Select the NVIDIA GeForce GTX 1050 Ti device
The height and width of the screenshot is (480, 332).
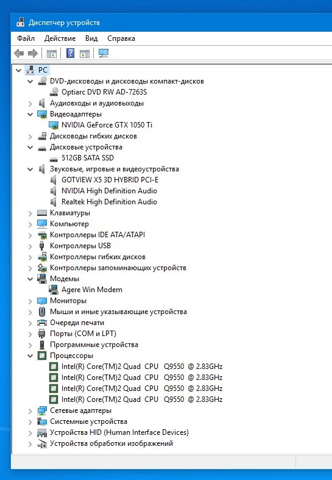(107, 125)
